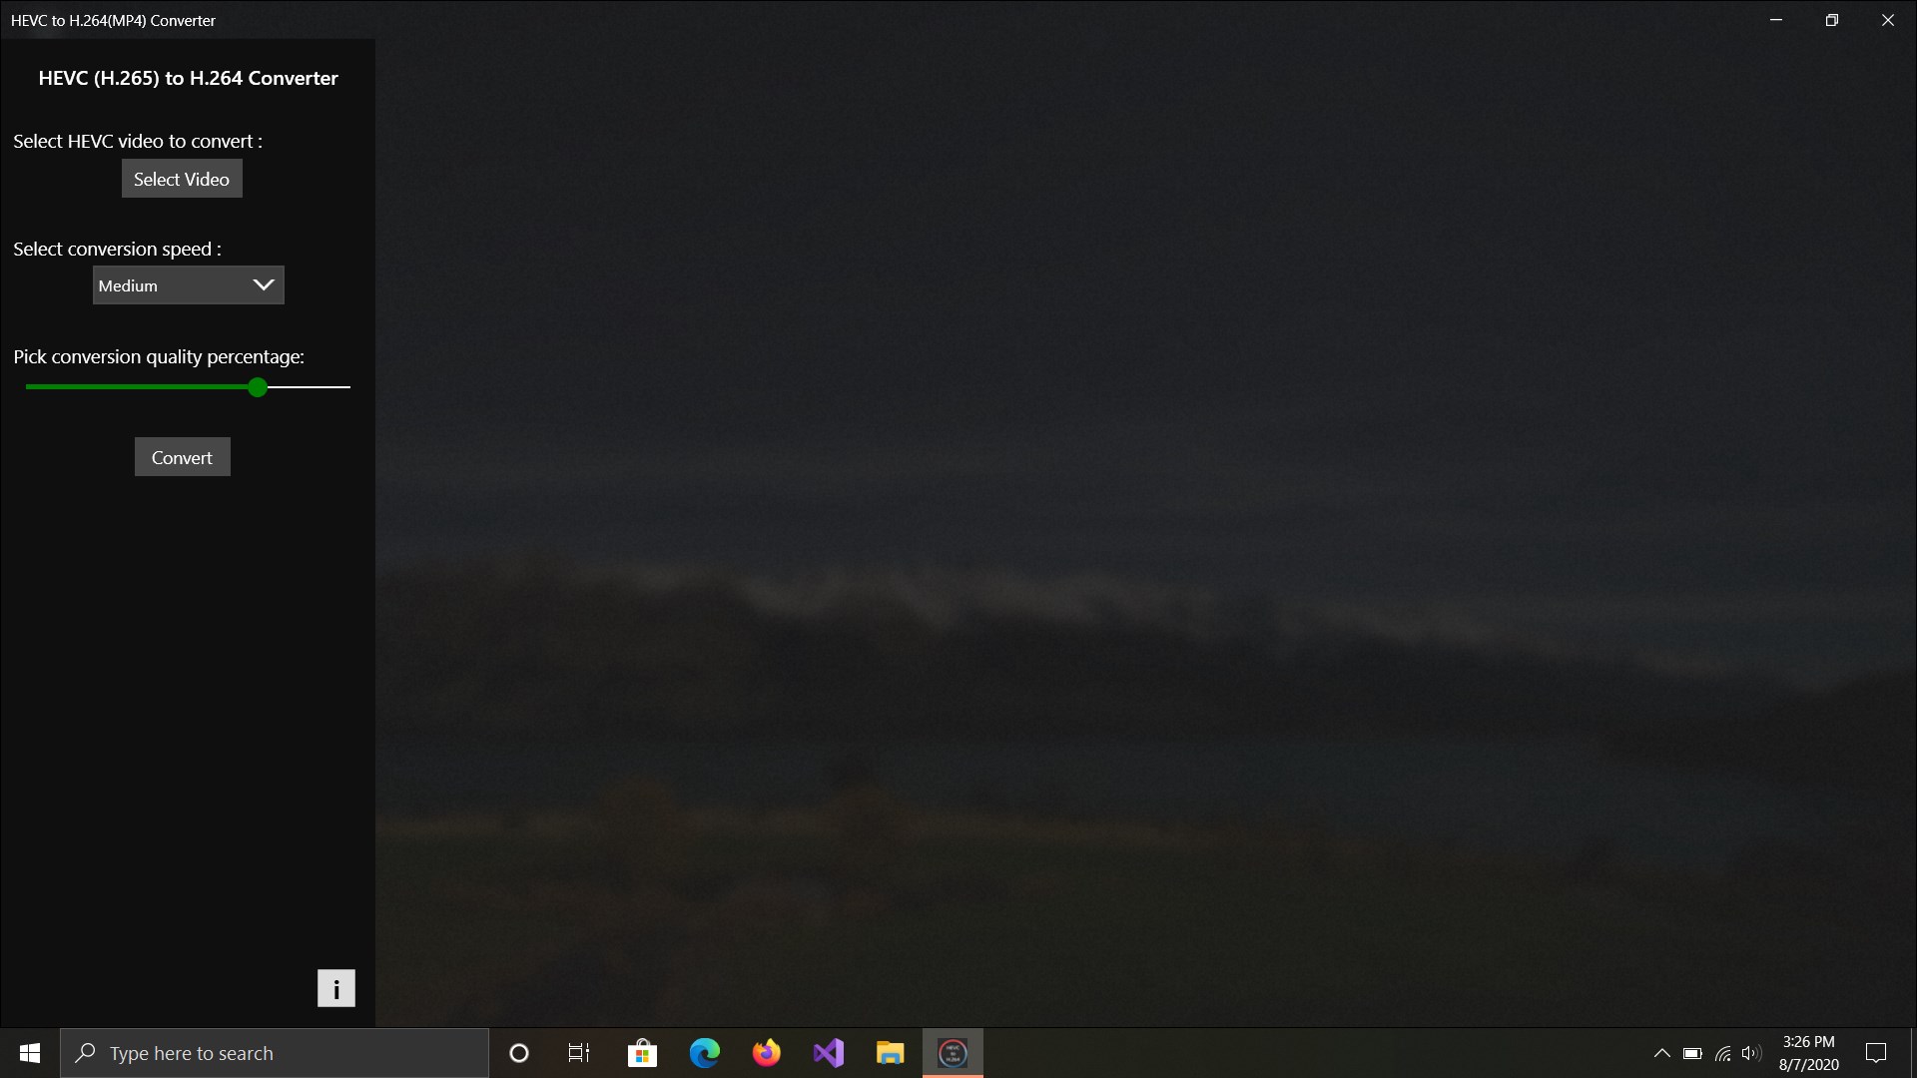Open Task View from the taskbar
Screen dimensions: 1917x1078
point(579,1053)
